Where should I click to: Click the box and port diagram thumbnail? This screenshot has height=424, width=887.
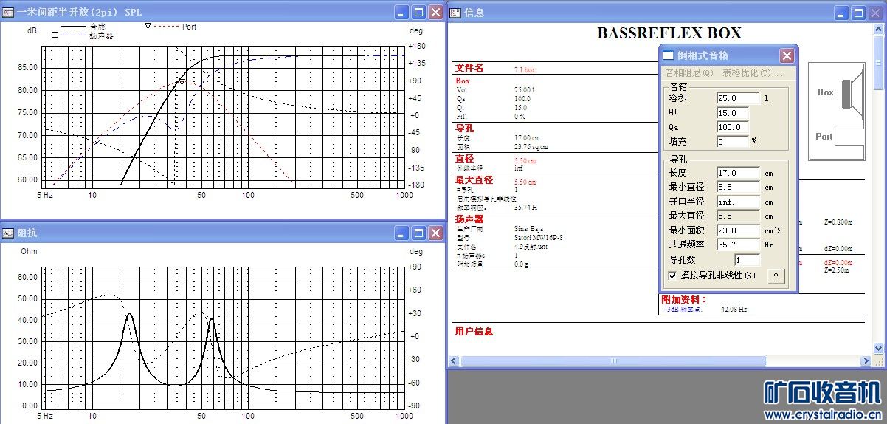pyautogui.click(x=837, y=112)
